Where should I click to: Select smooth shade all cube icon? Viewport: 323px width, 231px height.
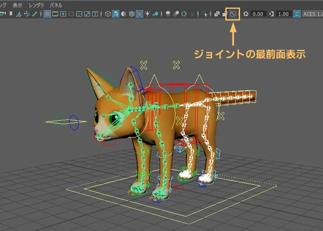pos(116,14)
